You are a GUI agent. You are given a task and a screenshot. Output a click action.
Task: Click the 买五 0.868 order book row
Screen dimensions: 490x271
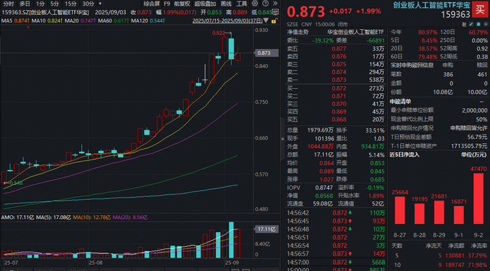tap(336, 120)
